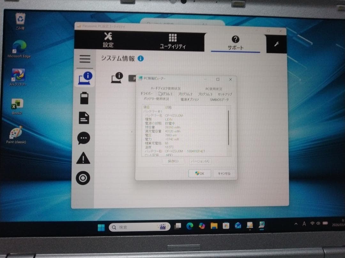The height and width of the screenshot is (258, 345).
Task: Open Copilot from the taskbar
Action: [x=202, y=226]
